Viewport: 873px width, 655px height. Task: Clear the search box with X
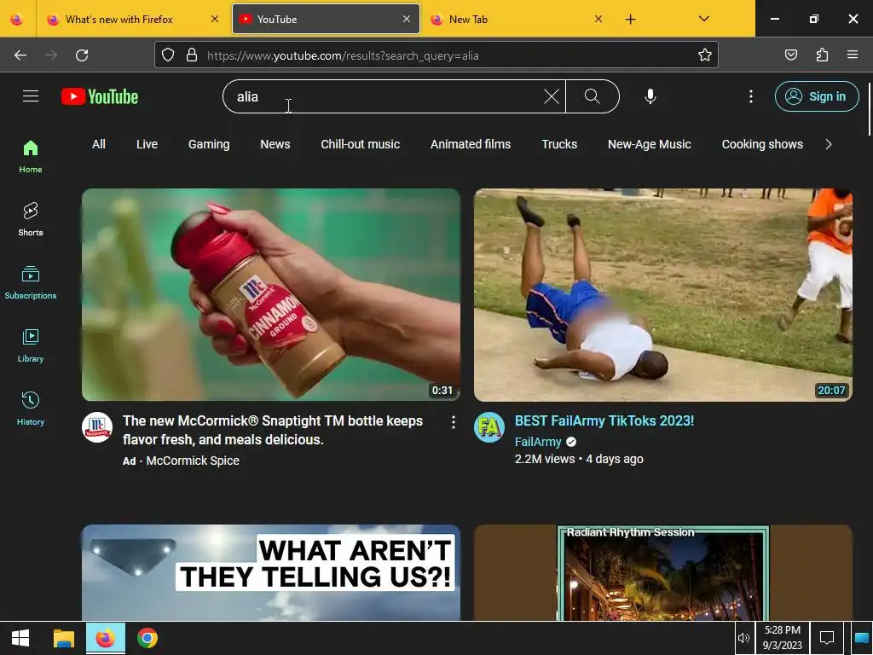[552, 96]
